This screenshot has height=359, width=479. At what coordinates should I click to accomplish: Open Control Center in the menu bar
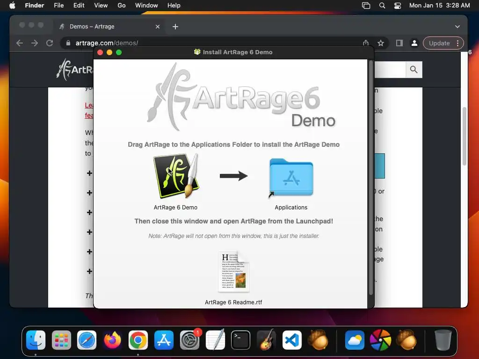[x=398, y=6]
